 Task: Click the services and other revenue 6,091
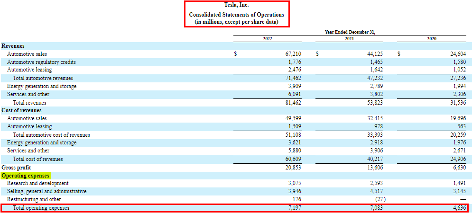pos(295,94)
